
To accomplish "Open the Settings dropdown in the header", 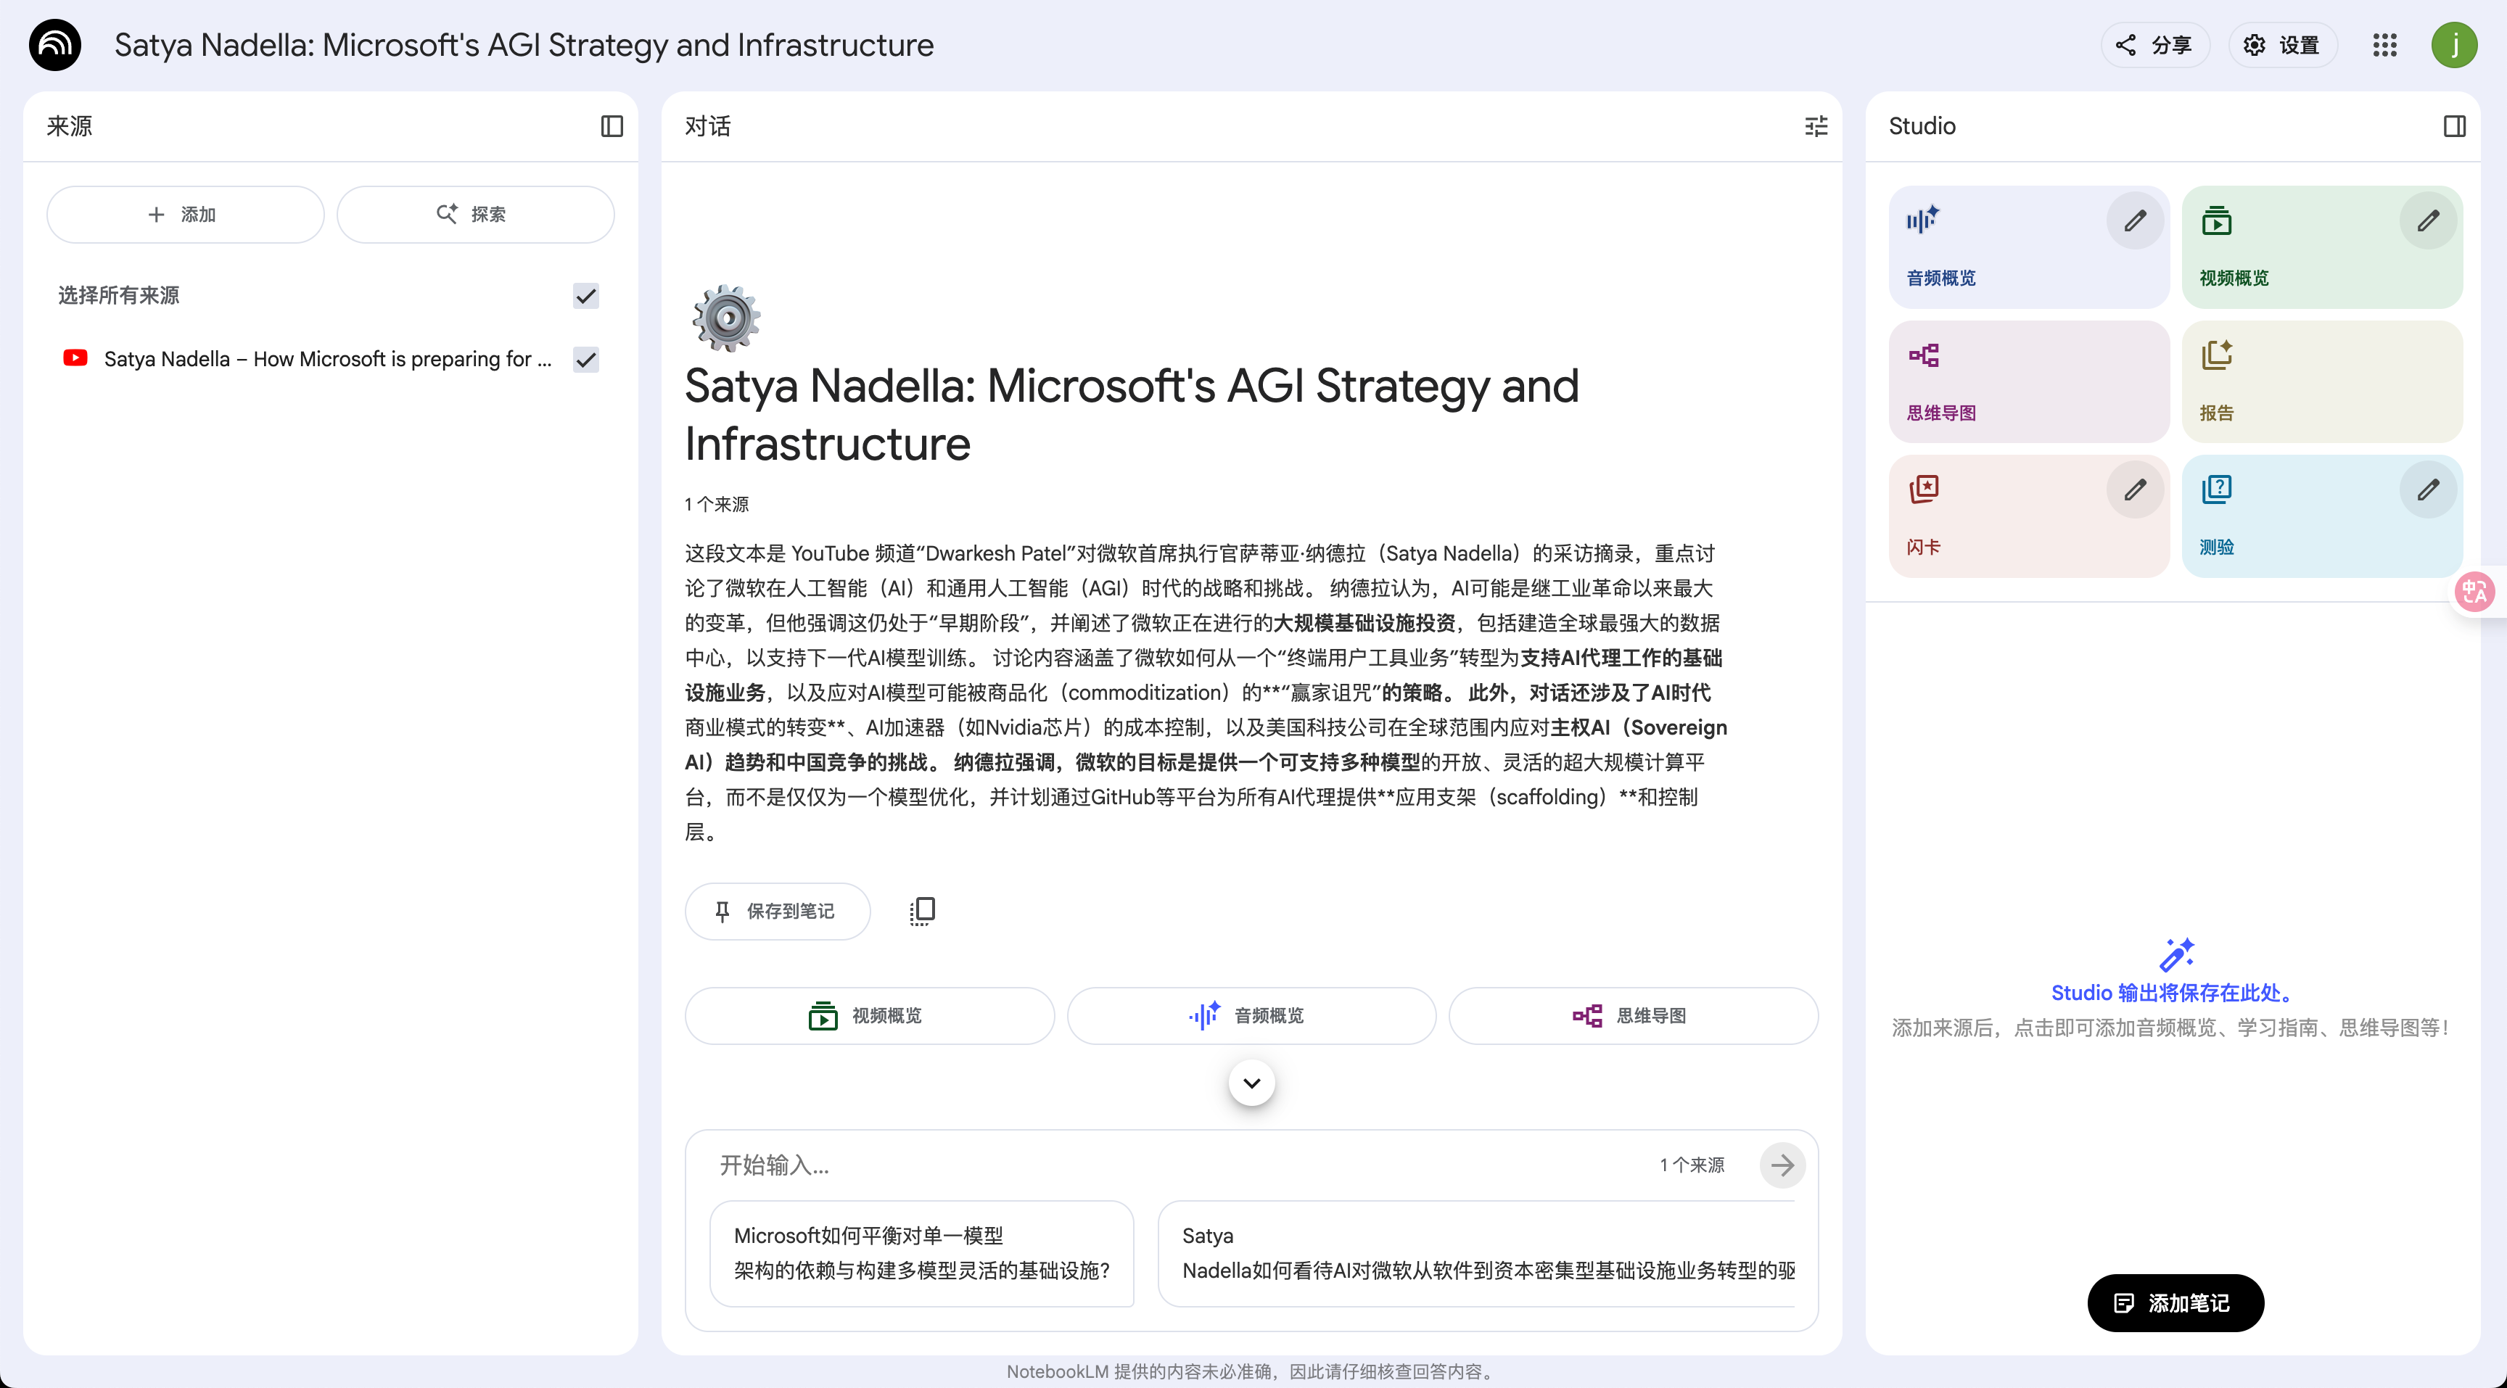I will click(2282, 45).
